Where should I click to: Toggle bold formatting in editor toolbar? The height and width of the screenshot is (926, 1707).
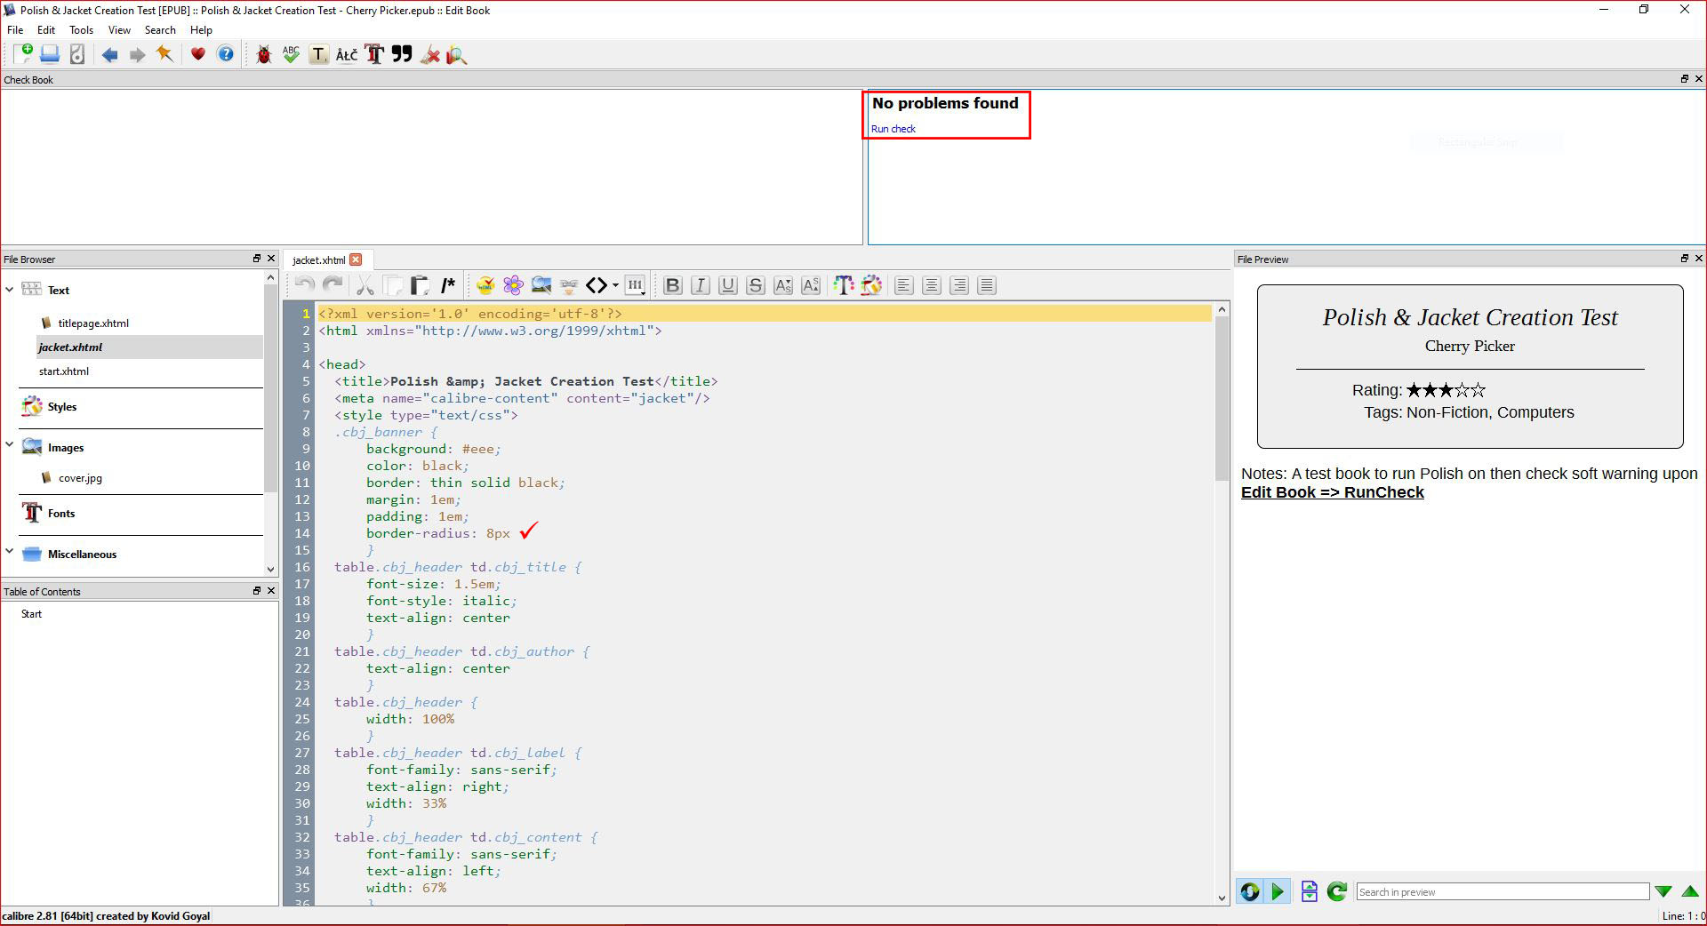[x=672, y=285]
